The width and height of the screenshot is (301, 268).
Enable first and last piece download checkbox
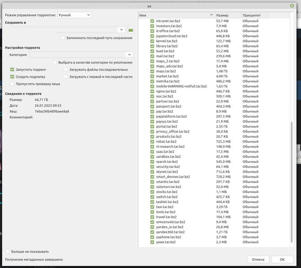[x=66, y=77]
